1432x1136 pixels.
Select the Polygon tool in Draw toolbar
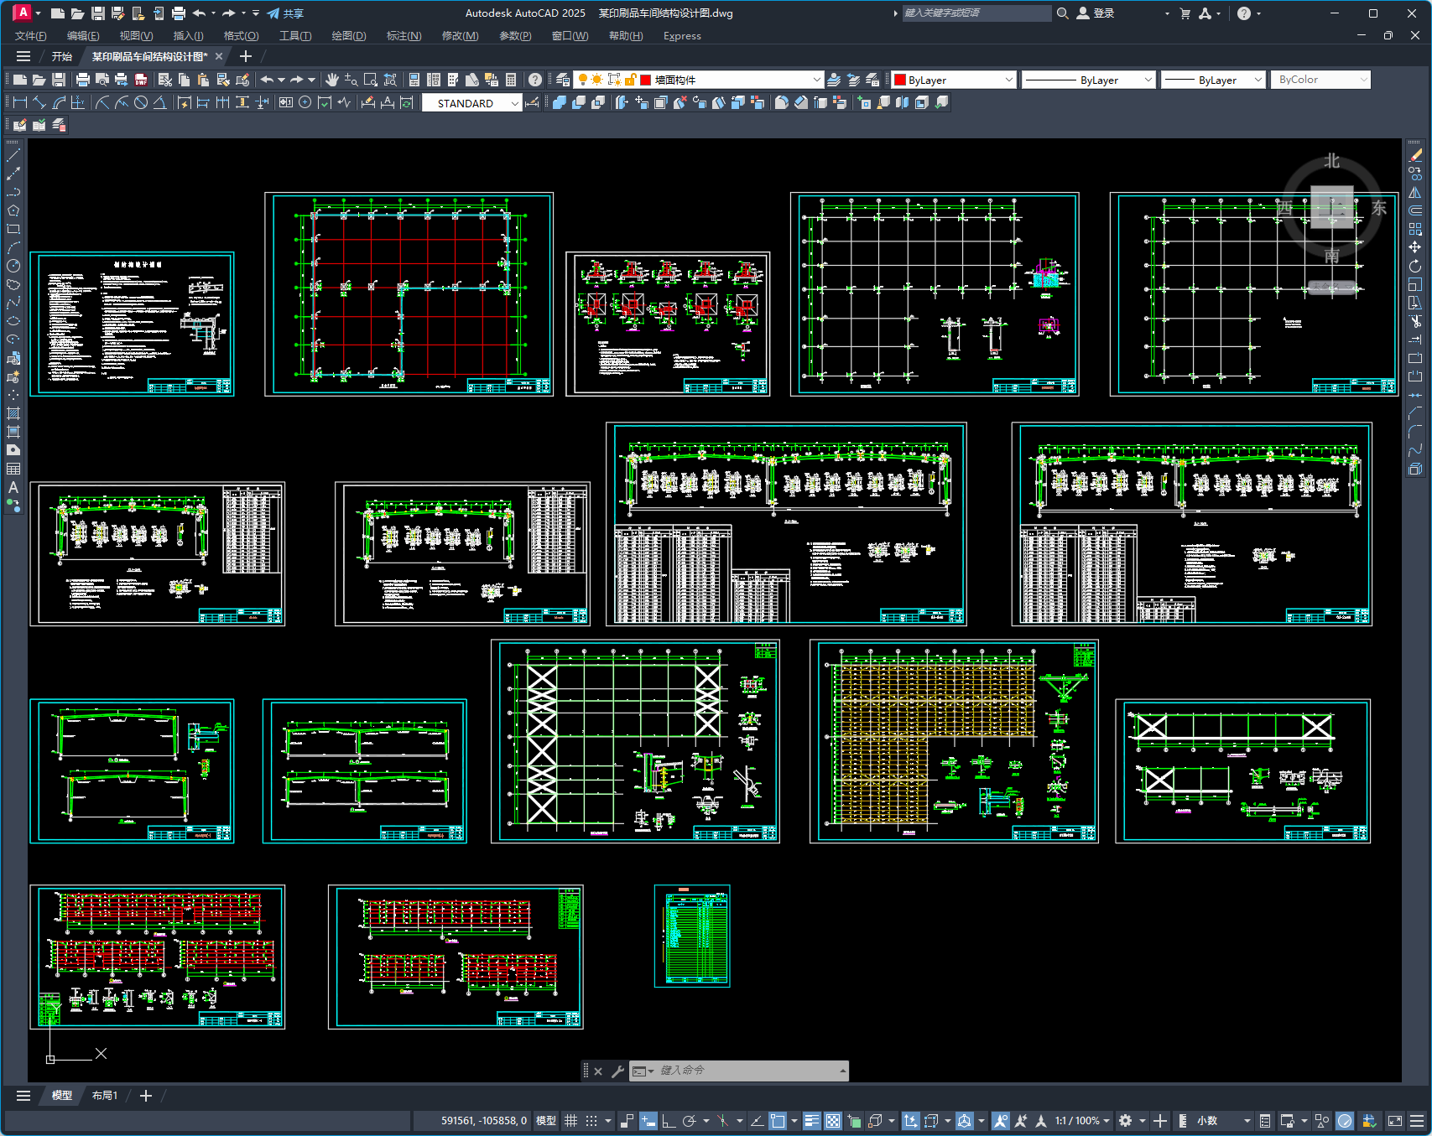(x=13, y=210)
